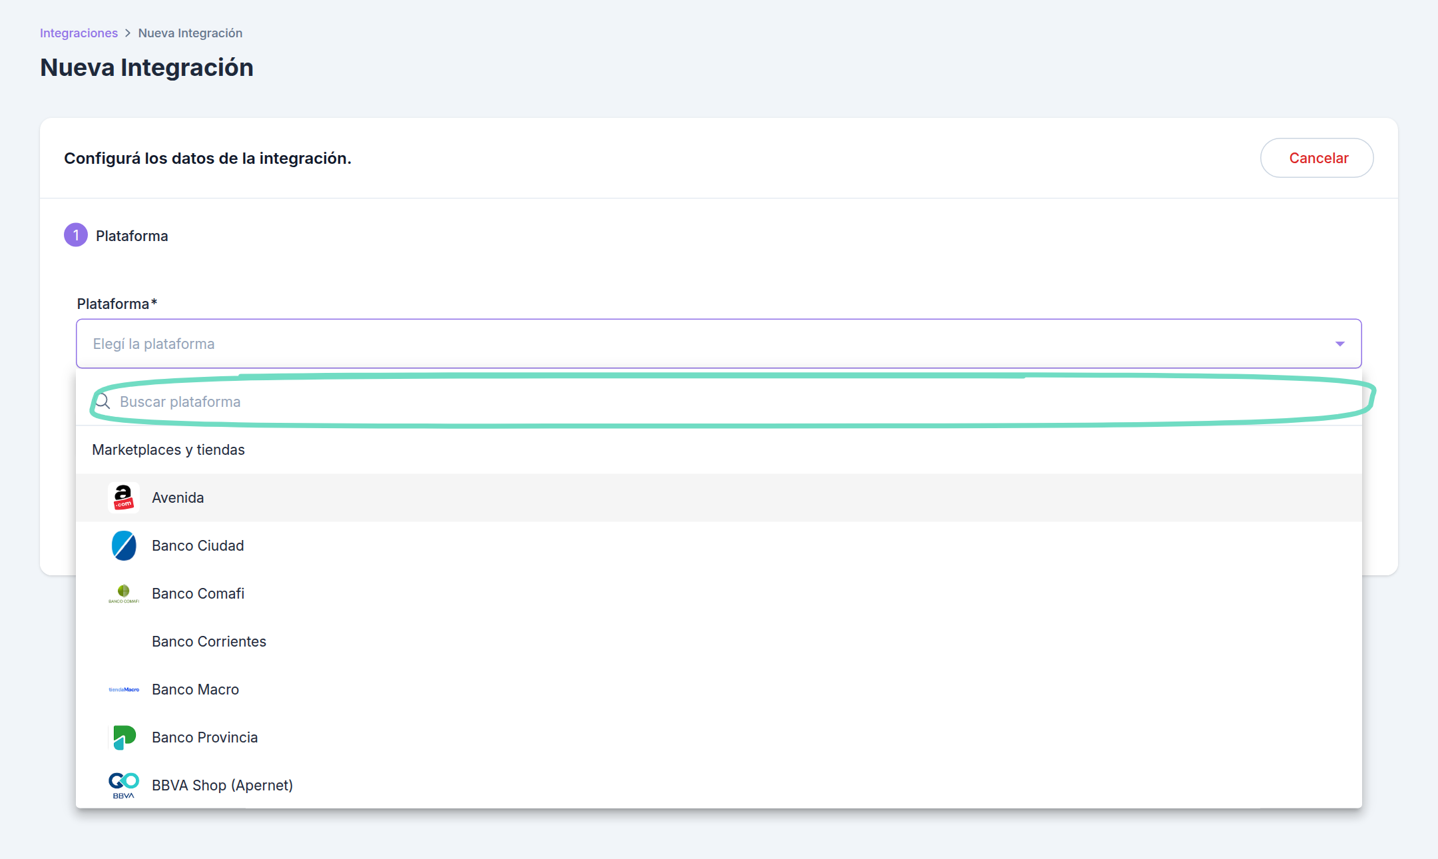1438x859 pixels.
Task: Open the "Elegí la plataforma" combo box
Action: [x=719, y=344]
